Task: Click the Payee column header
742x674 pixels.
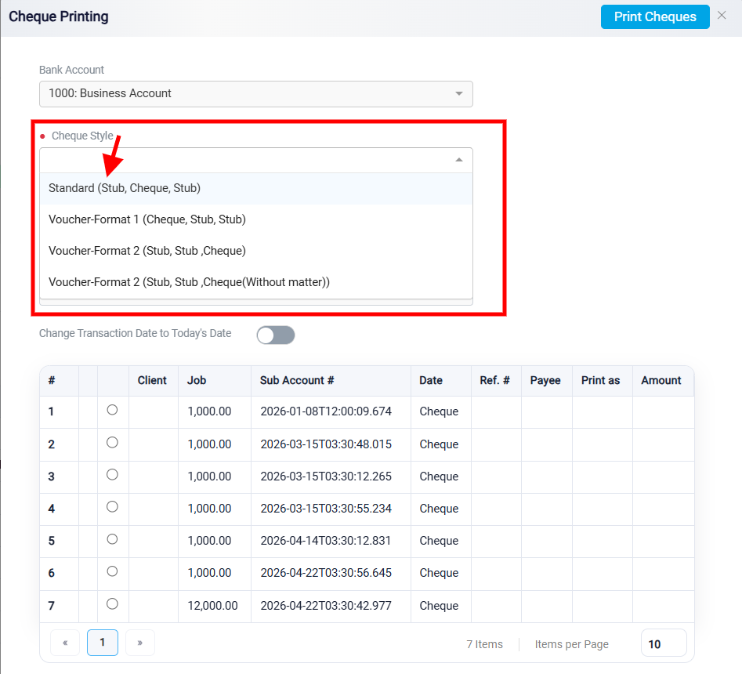Action: click(x=545, y=381)
